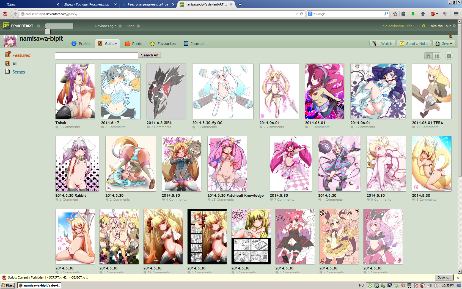Open the '2014.5.30 My OC' title link
462x289 pixels.
(x=207, y=123)
